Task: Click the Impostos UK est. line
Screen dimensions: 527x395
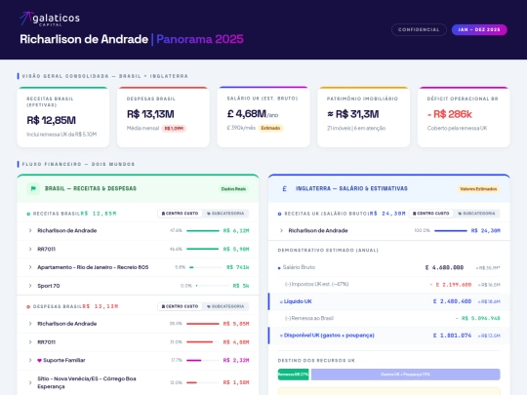Action: [388, 285]
